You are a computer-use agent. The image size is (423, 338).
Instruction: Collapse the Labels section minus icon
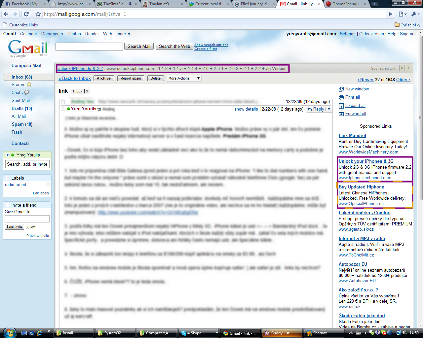click(x=7, y=178)
